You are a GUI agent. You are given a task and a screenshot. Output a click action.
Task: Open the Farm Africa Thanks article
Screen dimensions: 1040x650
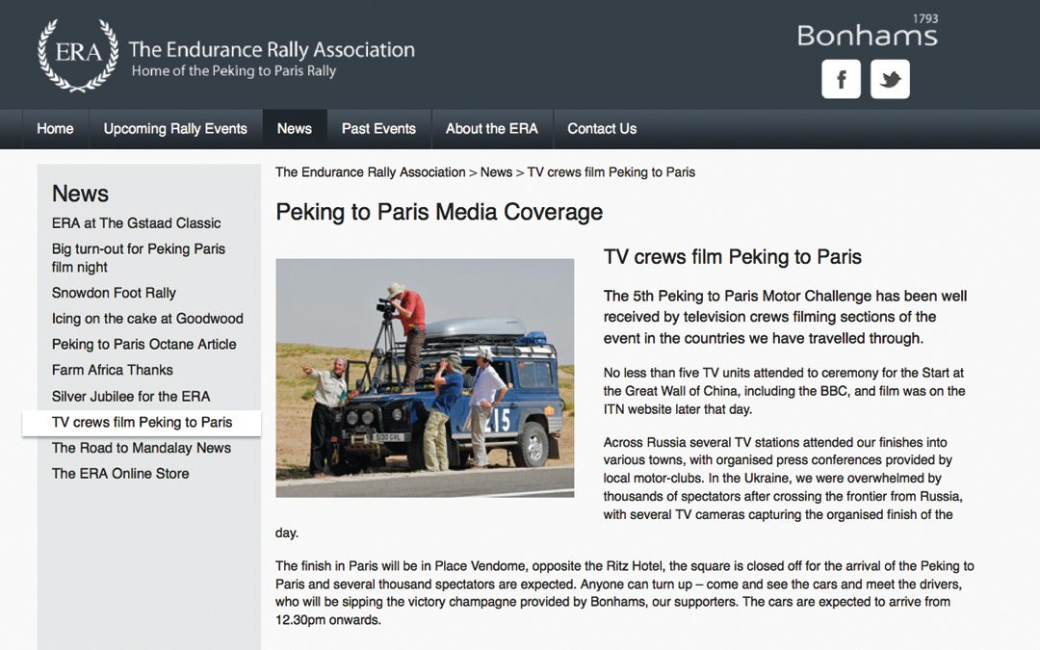click(112, 370)
